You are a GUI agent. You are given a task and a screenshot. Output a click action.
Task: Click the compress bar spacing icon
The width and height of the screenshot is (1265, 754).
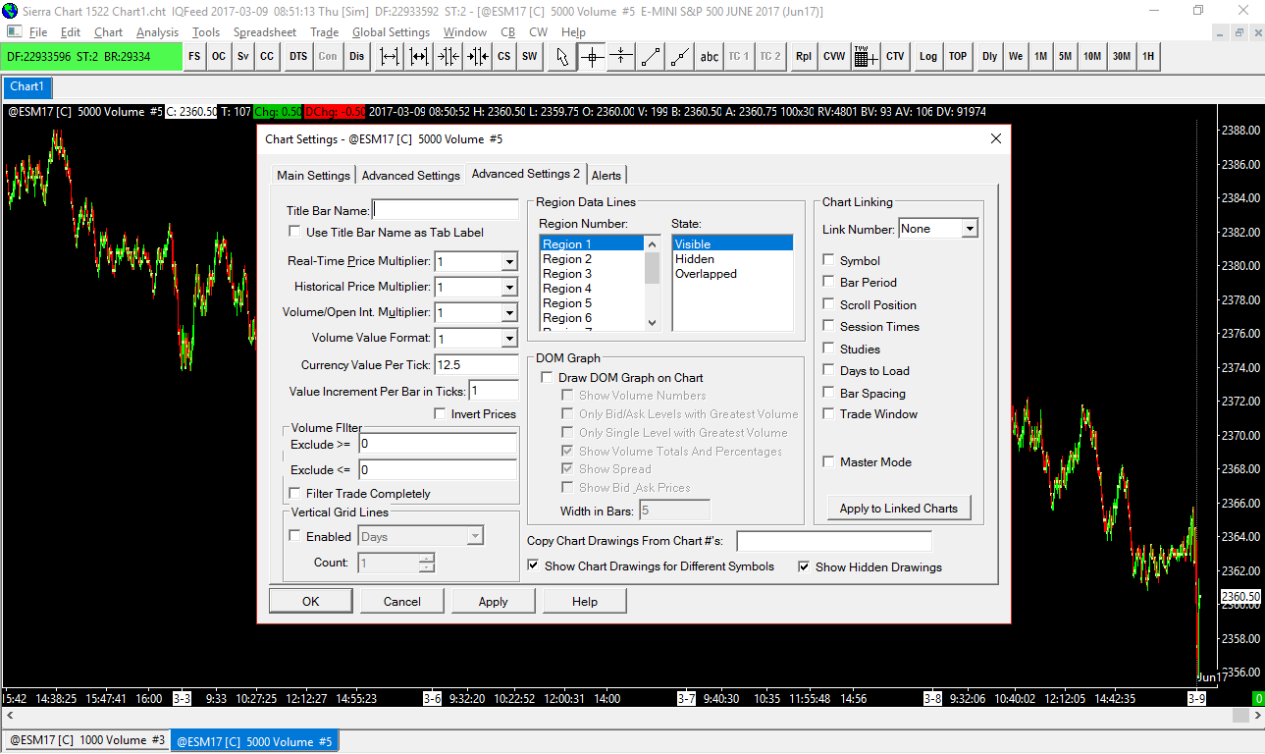pyautogui.click(x=448, y=57)
